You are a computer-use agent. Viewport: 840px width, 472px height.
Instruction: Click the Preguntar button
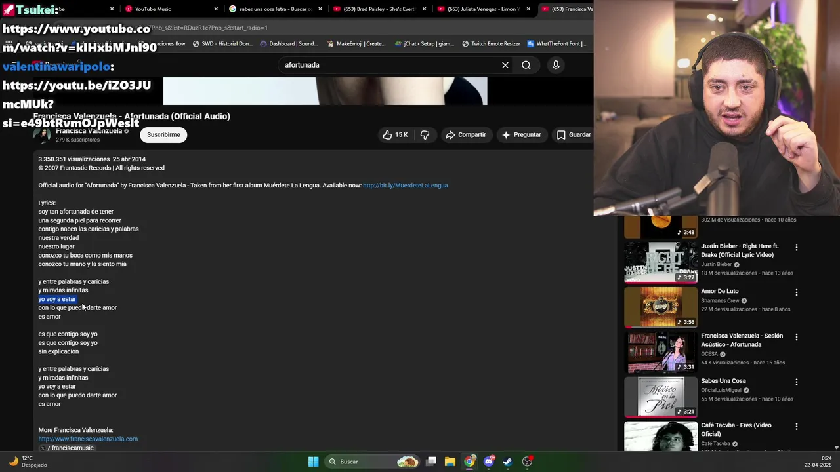click(522, 134)
